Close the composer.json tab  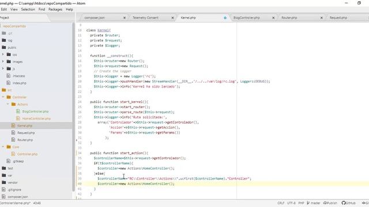coord(125,18)
